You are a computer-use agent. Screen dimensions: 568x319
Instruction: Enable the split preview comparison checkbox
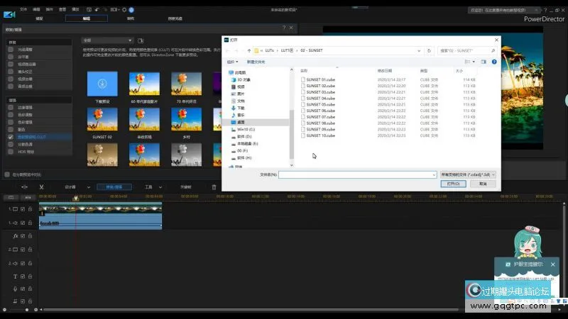(x=7, y=174)
